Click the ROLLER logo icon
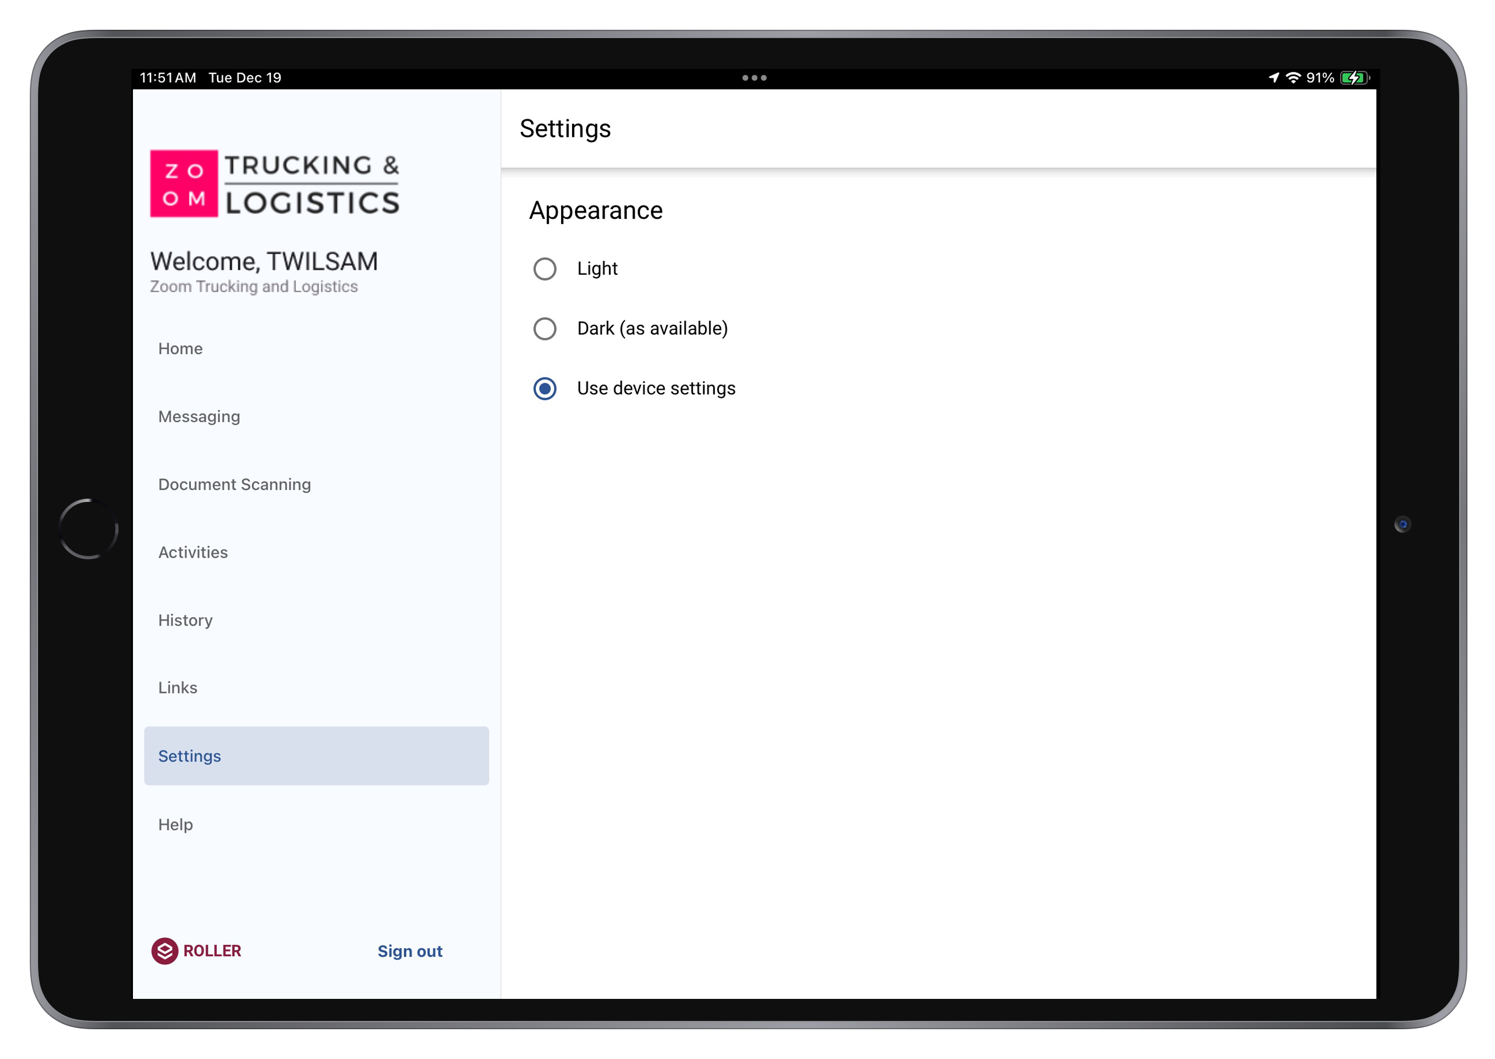Image resolution: width=1495 pixels, height=1059 pixels. (165, 951)
